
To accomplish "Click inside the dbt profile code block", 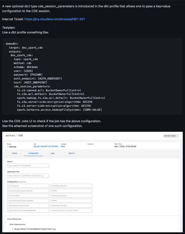I will pos(92,76).
